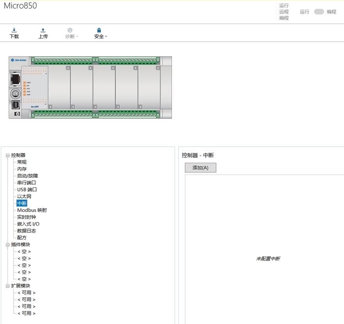Click the Micro850 title text
344x324 pixels.
click(20, 6)
